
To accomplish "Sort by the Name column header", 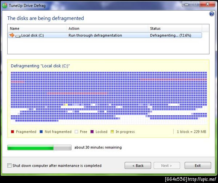I will [37, 28].
